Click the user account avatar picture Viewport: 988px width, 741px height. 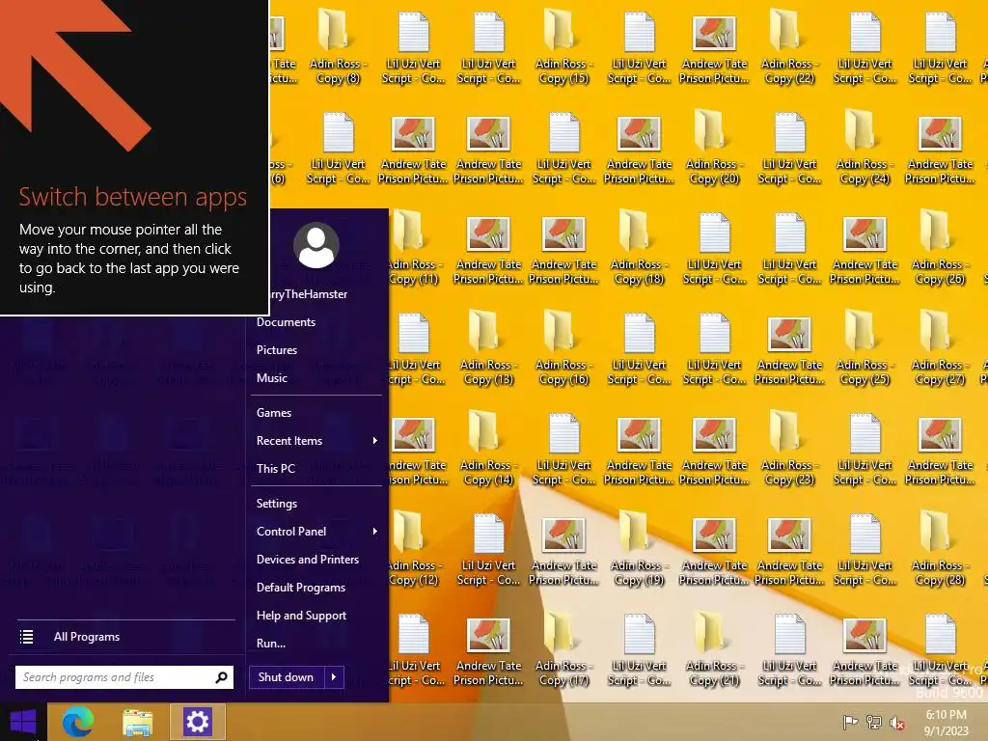(316, 245)
